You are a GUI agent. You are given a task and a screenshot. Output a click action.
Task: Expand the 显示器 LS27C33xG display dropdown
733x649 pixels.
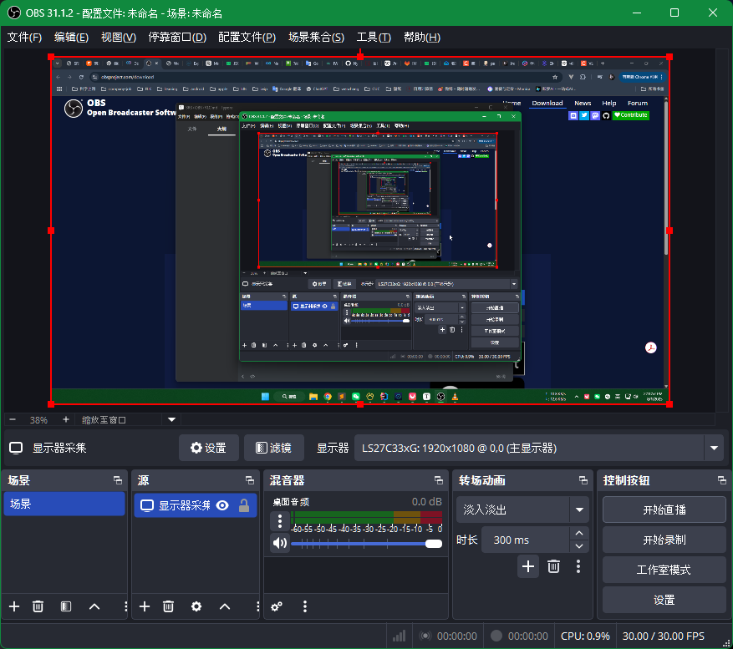tap(714, 448)
